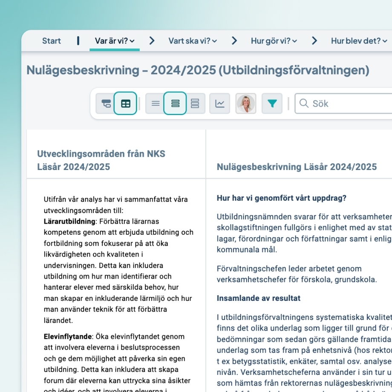Open the table view layout icon

pos(125,103)
